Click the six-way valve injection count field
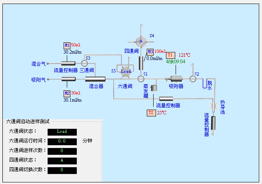Viewport: 262px width, 184px height. (62, 151)
